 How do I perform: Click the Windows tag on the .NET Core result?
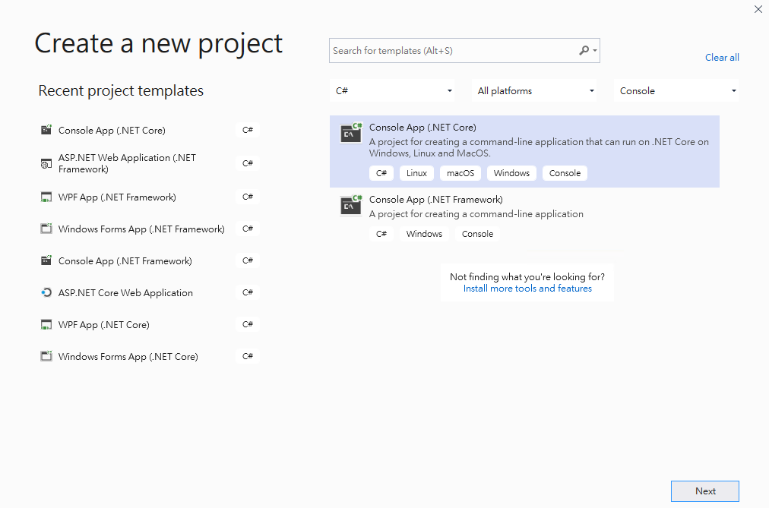click(x=511, y=173)
